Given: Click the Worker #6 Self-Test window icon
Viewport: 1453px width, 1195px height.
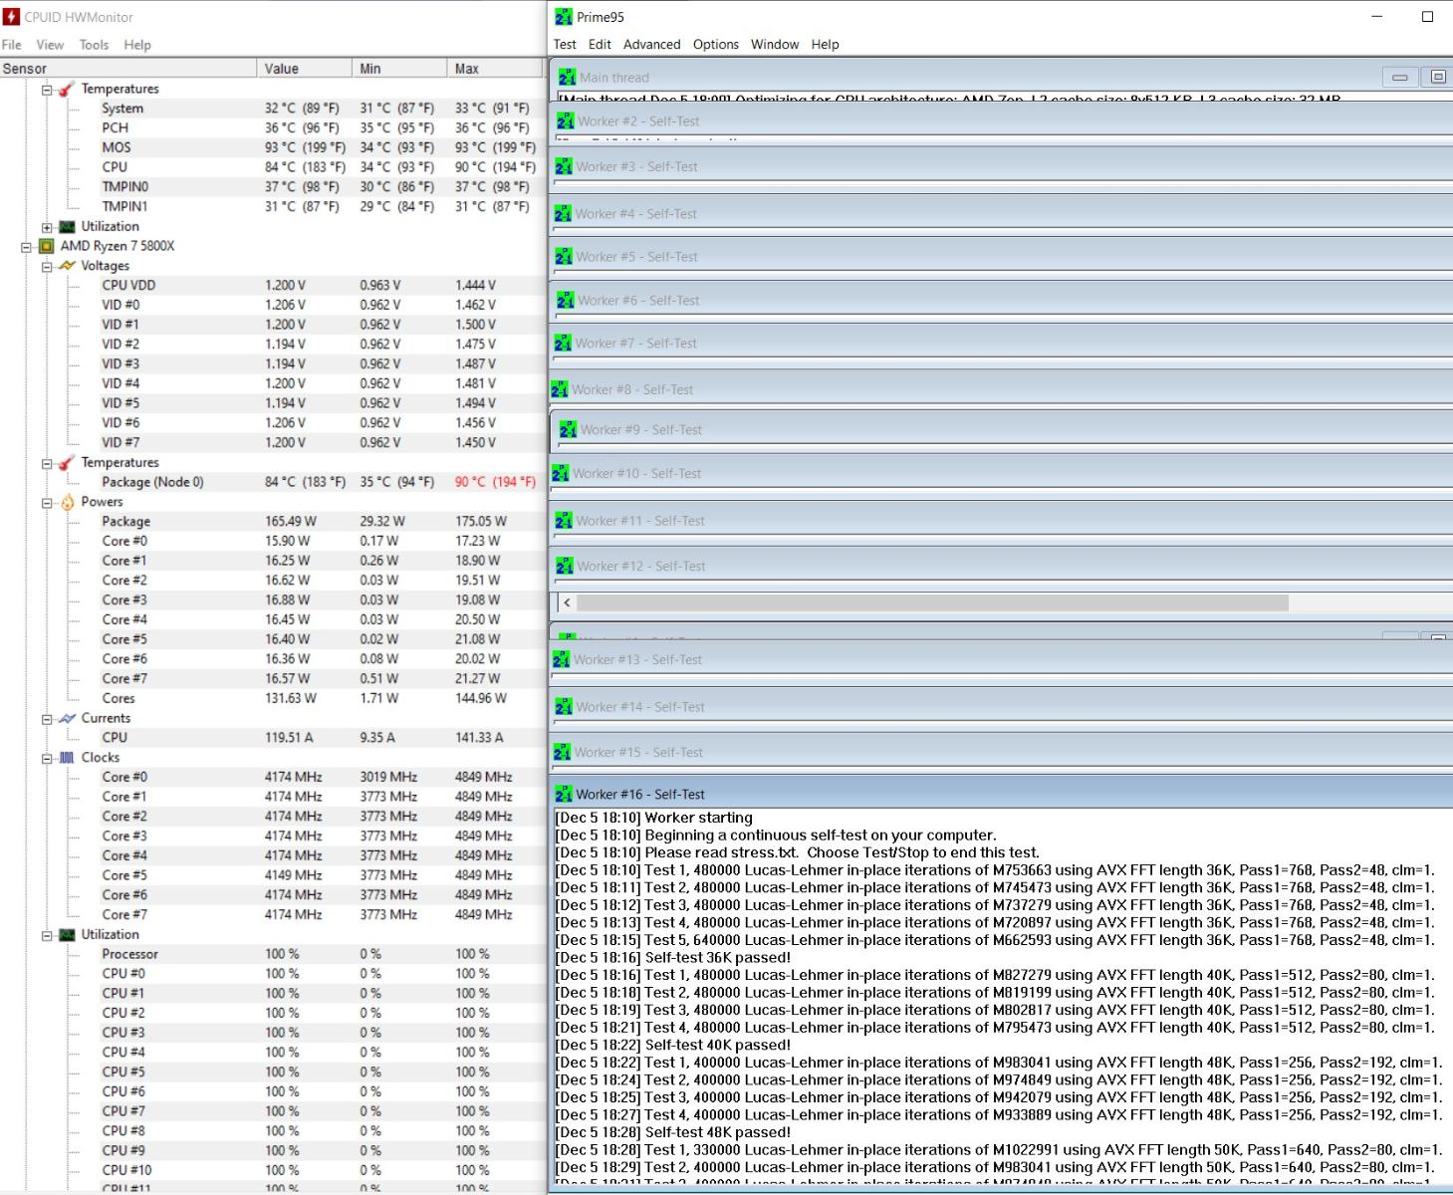Looking at the screenshot, I should pyautogui.click(x=566, y=301).
